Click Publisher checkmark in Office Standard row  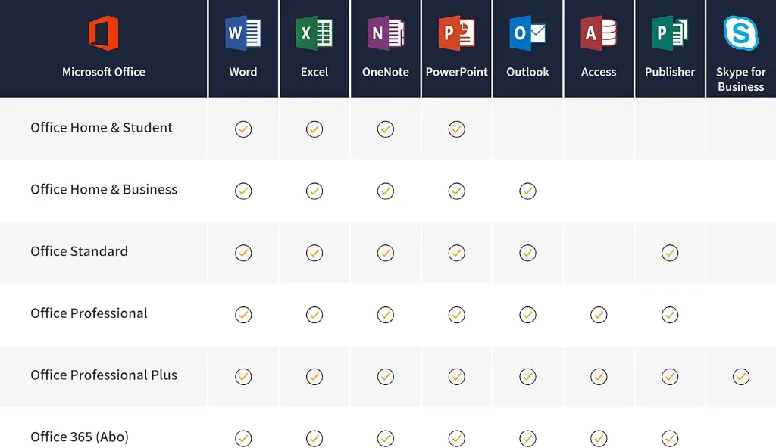670,253
